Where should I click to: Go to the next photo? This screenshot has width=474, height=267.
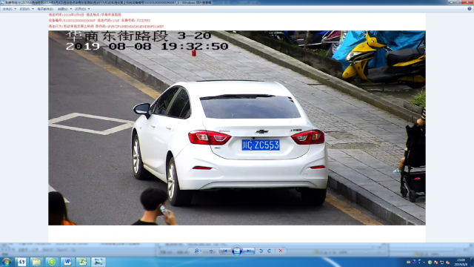tap(249, 251)
